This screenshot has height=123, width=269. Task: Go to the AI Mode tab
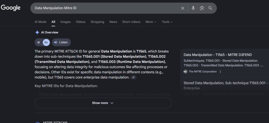[x=40, y=22]
